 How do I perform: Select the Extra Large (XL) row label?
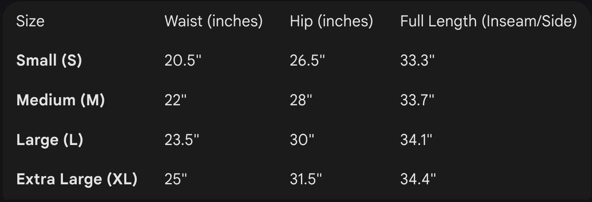[x=77, y=179]
